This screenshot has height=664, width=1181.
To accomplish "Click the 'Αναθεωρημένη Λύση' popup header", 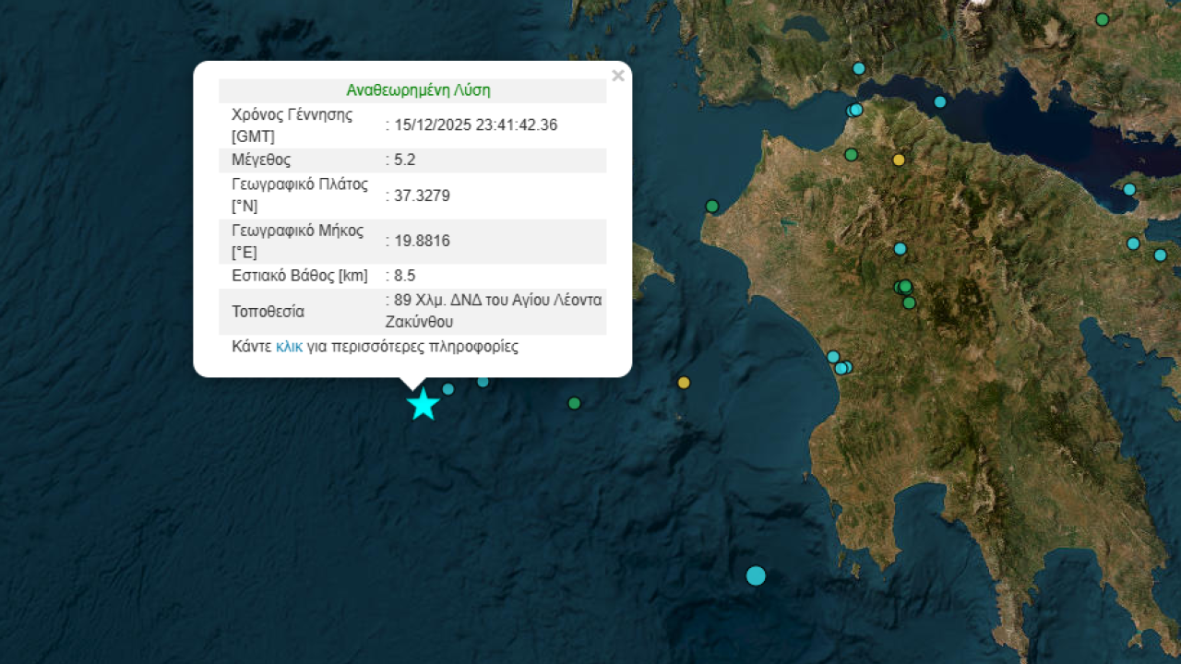I will tap(418, 90).
